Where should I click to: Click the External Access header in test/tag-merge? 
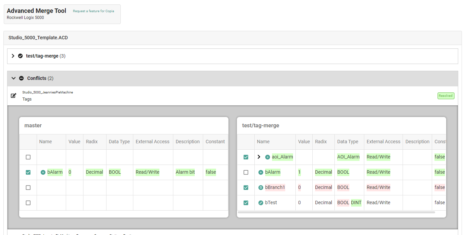383,142
